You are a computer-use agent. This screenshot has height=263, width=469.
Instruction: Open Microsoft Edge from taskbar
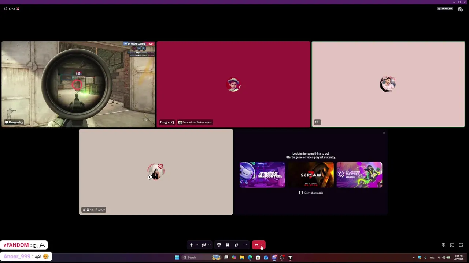pyautogui.click(x=250, y=258)
